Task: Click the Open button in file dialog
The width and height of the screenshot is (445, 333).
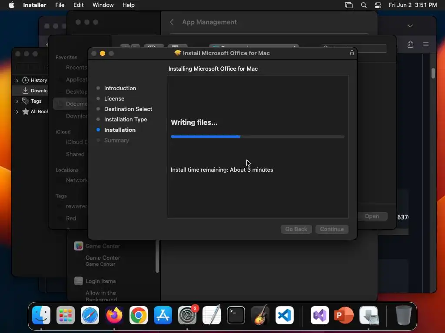Action: click(372, 216)
